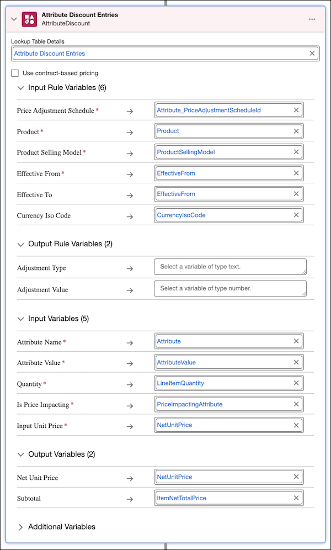
Task: Remove ItemNetTotalPrice from the Subtotal field
Action: tap(296, 498)
